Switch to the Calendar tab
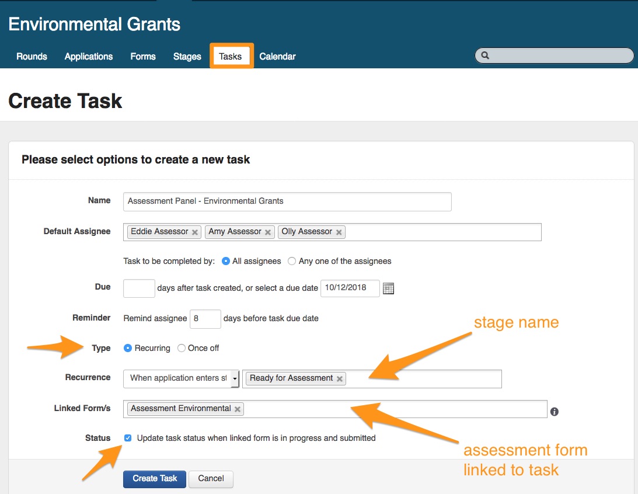This screenshot has height=494, width=638. [277, 57]
